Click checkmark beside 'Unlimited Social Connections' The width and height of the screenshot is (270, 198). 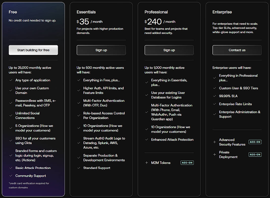pos(11,115)
